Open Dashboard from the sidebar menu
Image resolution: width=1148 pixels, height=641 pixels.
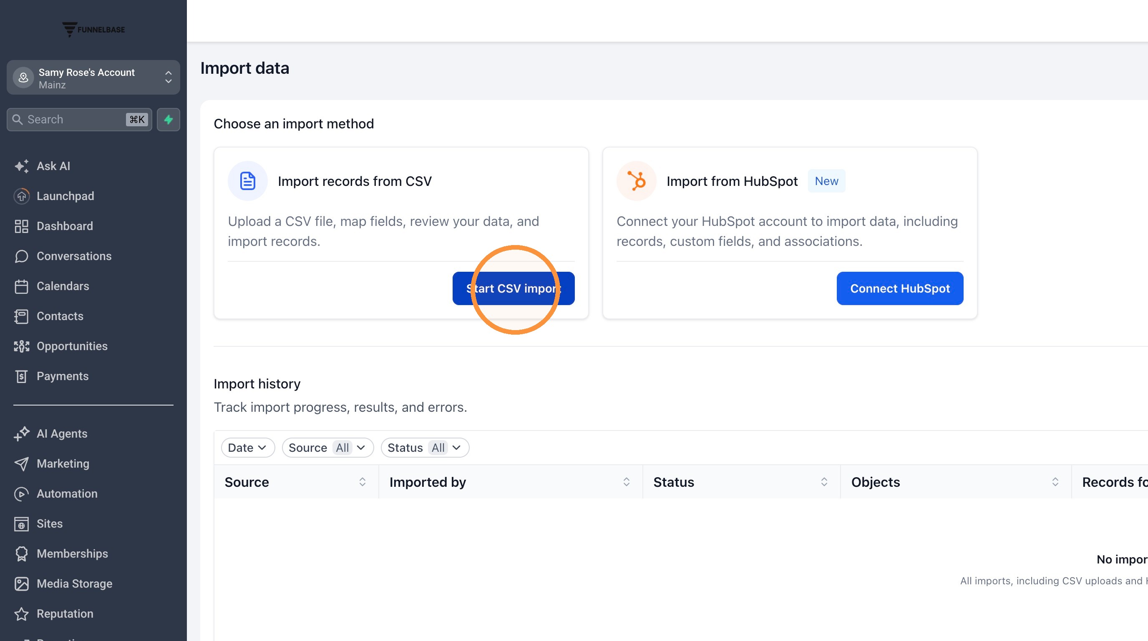tap(65, 226)
